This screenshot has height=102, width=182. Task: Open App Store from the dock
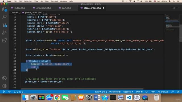[49, 97]
